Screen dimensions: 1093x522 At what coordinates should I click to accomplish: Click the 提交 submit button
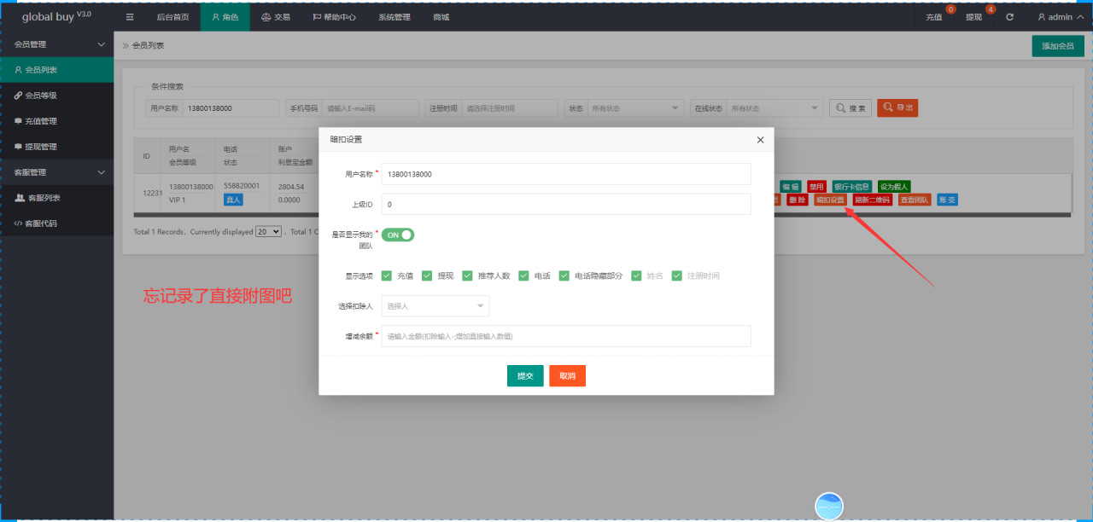pyautogui.click(x=525, y=376)
